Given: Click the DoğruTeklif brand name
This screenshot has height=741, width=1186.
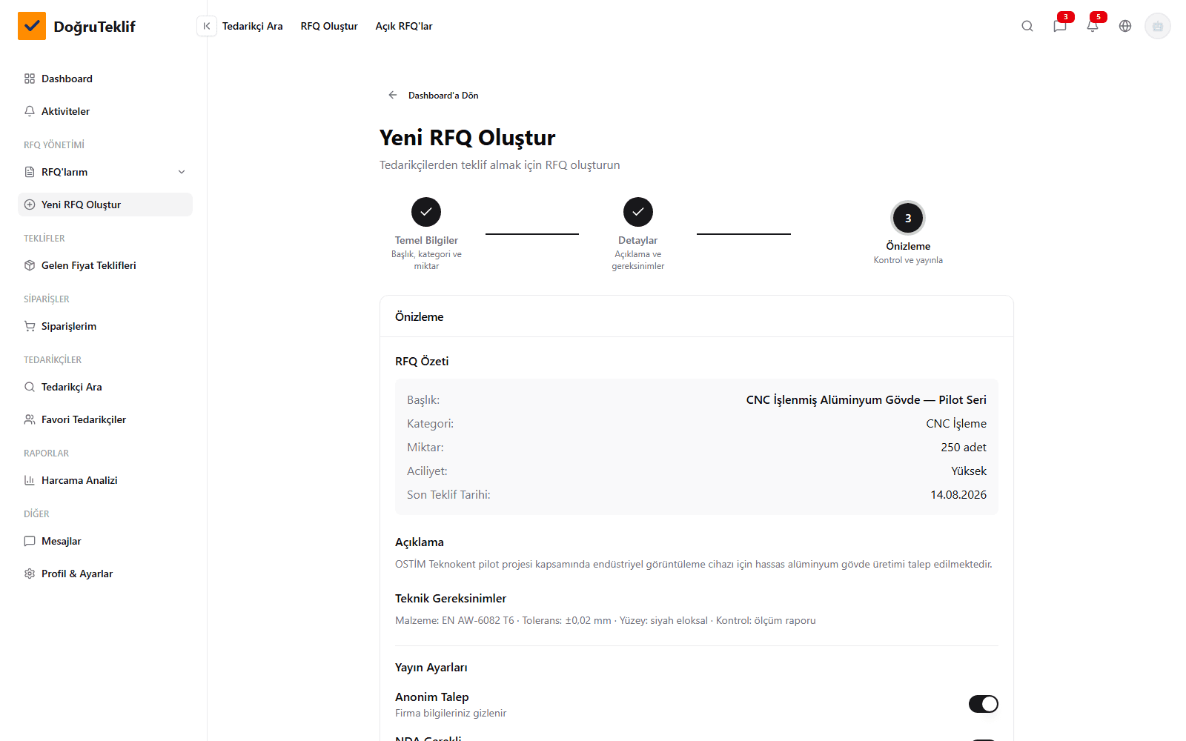Looking at the screenshot, I should click(94, 27).
